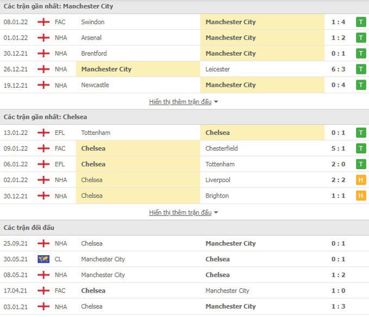Click green T badge for Newcastle match

coord(361,85)
